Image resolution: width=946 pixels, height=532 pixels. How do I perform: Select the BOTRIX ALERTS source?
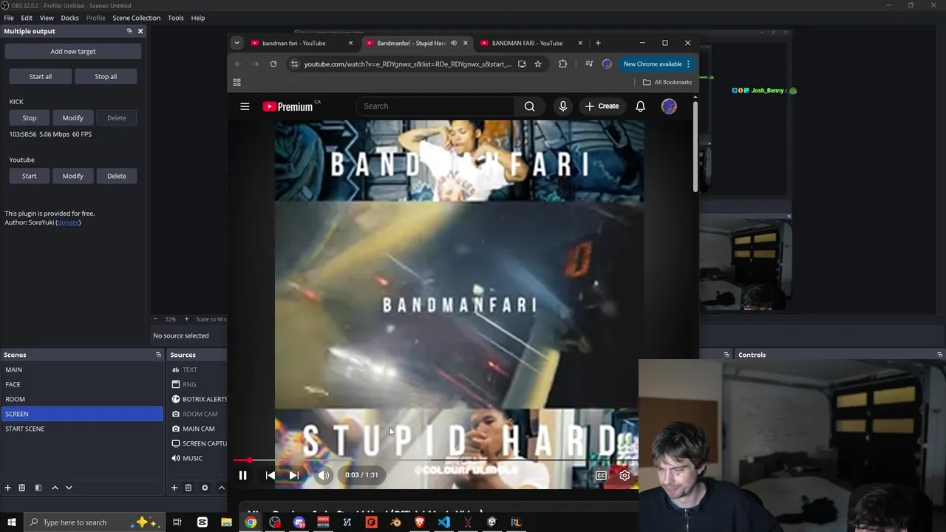(198, 399)
